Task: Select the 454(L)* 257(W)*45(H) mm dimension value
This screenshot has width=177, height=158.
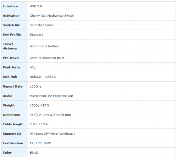Action: coord(51,115)
